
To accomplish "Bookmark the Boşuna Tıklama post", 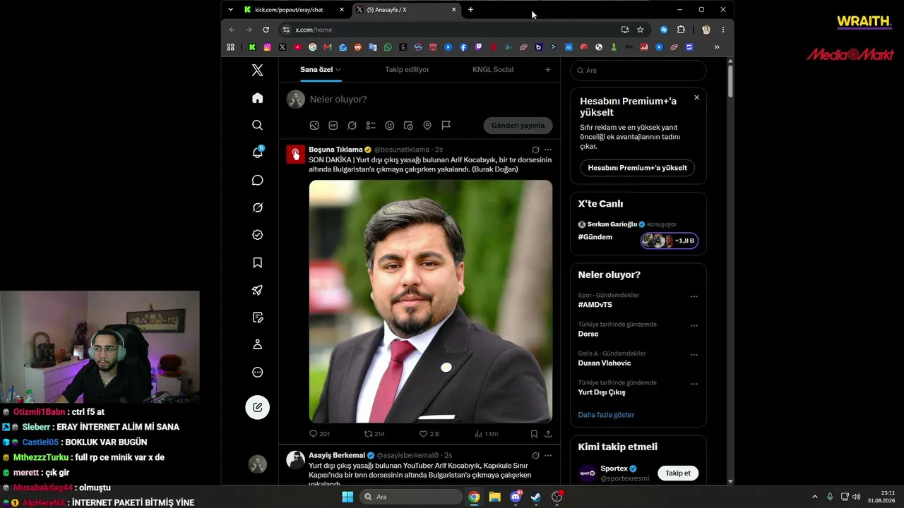I will 534,434.
